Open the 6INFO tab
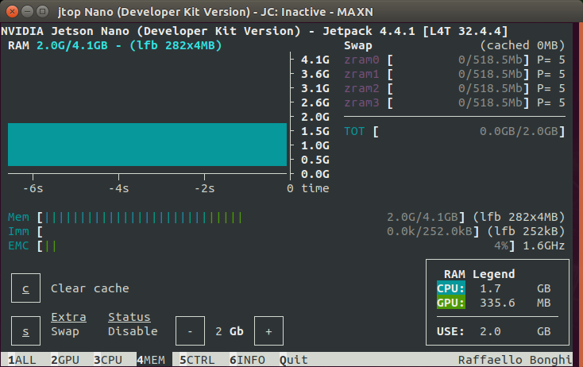583x367 pixels. click(x=247, y=360)
